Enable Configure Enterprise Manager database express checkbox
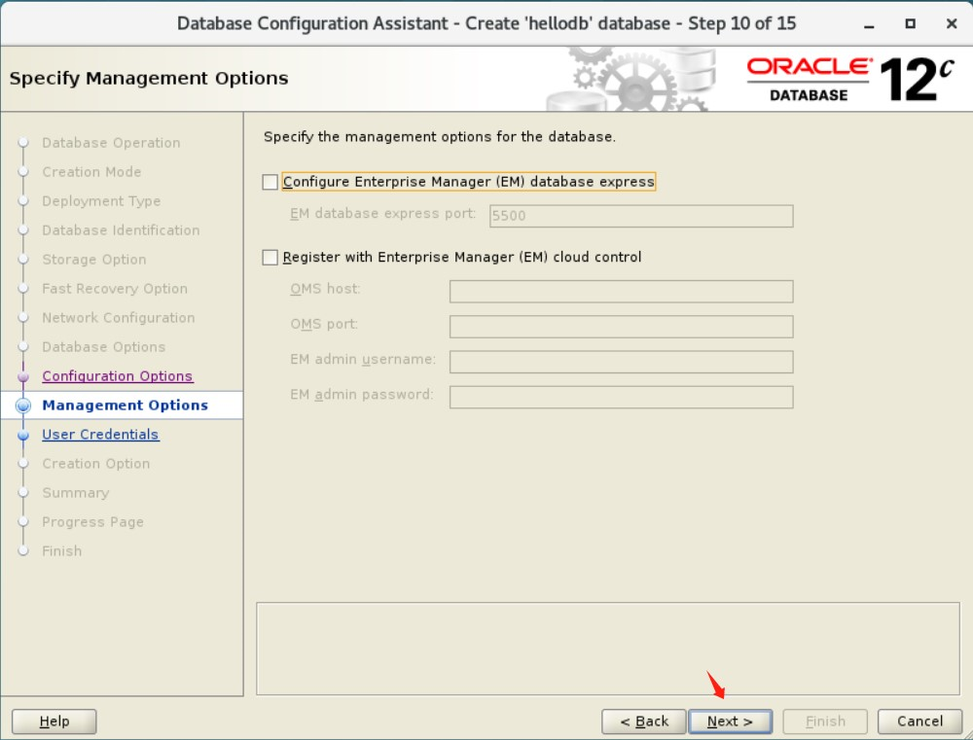This screenshot has height=740, width=973. point(270,182)
